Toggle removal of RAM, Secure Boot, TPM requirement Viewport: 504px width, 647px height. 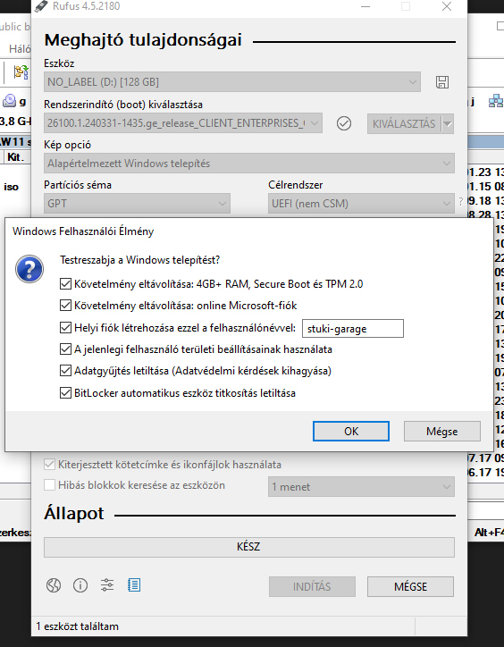[65, 284]
